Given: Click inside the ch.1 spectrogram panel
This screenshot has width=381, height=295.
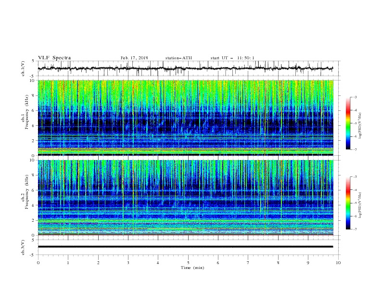Looking at the screenshot, I should (186, 118).
